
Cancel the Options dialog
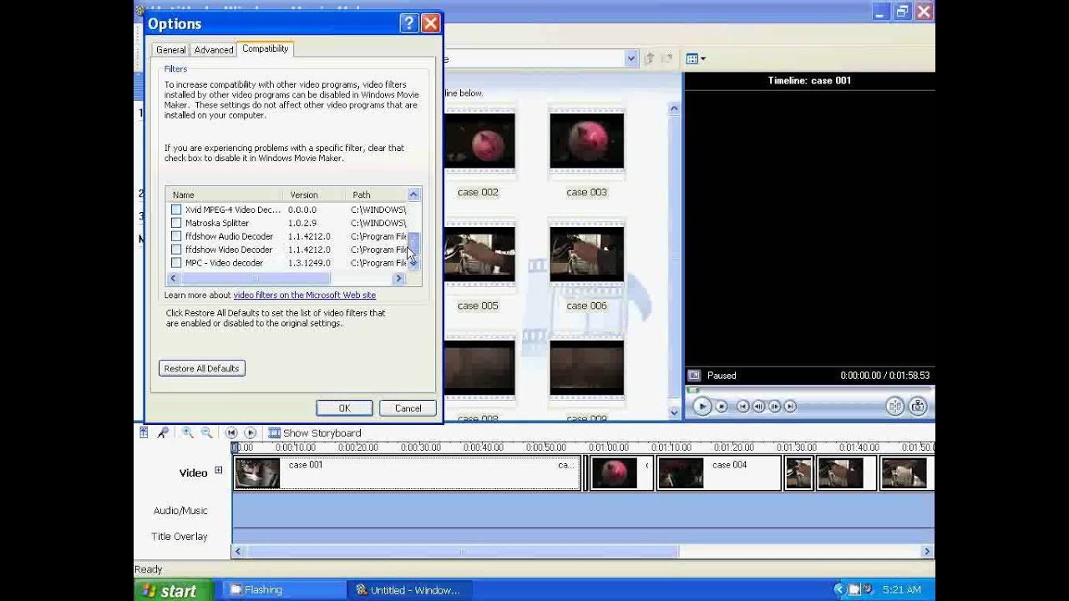(408, 408)
